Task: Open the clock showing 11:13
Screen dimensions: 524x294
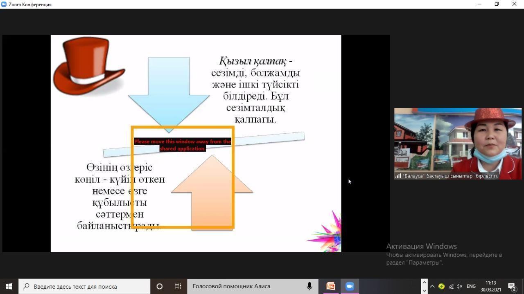Action: [x=490, y=286]
